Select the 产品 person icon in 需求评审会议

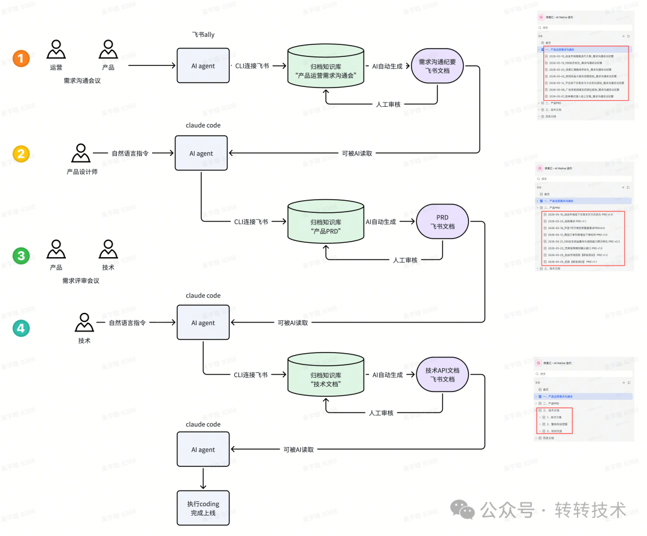(x=56, y=249)
